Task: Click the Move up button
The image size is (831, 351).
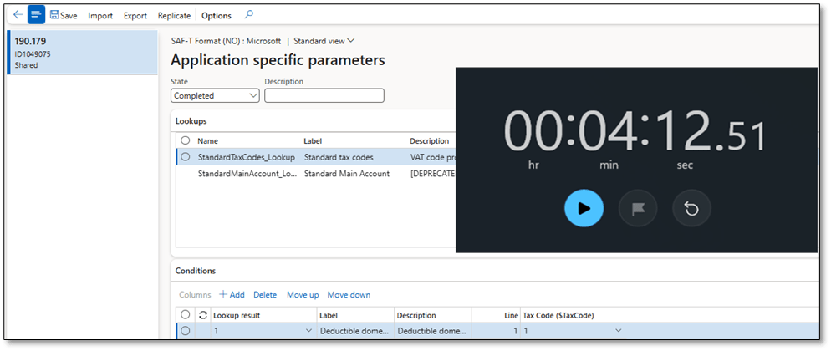Action: pos(302,294)
